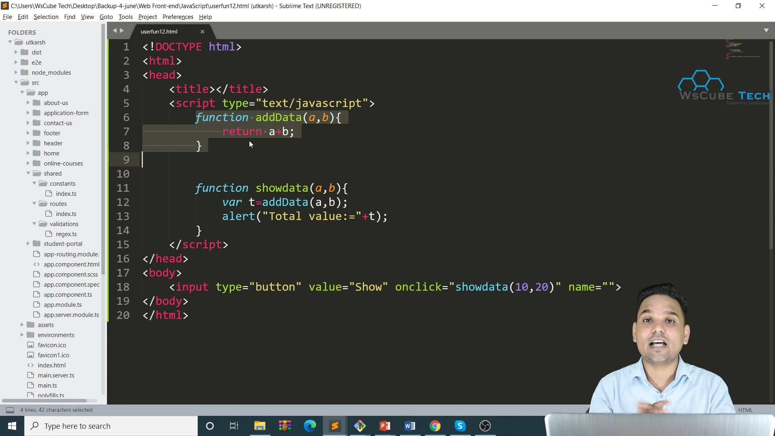Open app.component.scss file
Screen dimensions: 775x436
click(x=71, y=274)
